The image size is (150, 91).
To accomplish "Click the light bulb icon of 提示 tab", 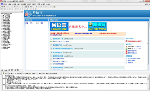I will 3,73.
